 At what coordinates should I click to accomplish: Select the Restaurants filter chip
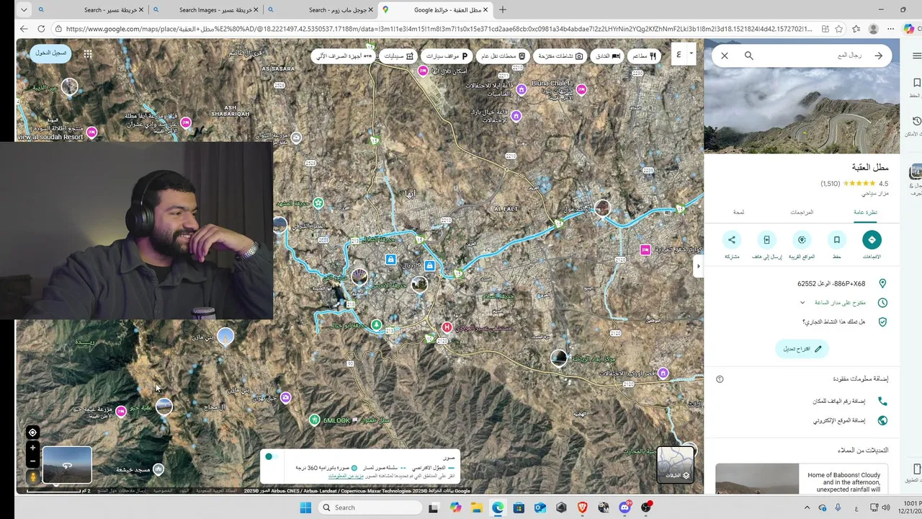pyautogui.click(x=645, y=56)
